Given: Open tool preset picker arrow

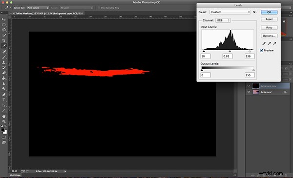Looking at the screenshot, I should click(10, 8).
